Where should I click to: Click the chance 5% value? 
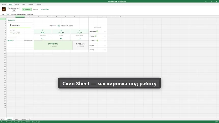[61, 39]
